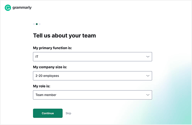Click the "Team member" selected value
Screen dimensions: 192x125
point(46,95)
